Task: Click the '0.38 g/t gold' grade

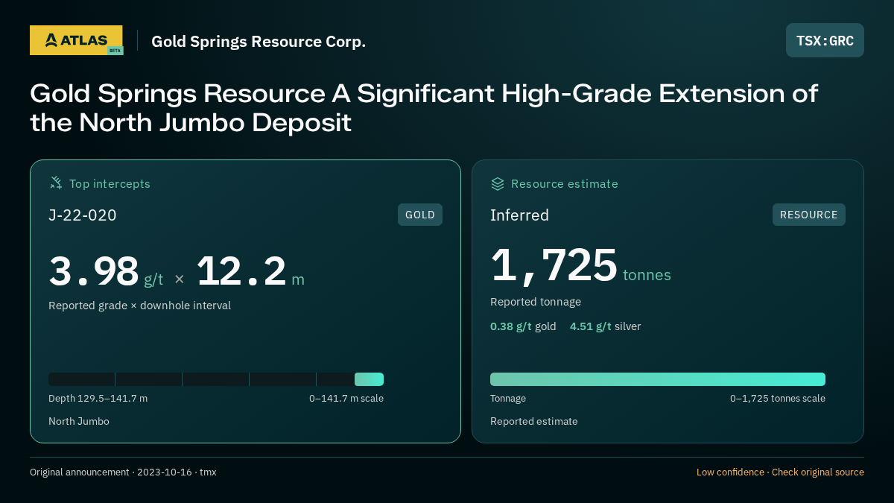Action: pyautogui.click(x=523, y=326)
